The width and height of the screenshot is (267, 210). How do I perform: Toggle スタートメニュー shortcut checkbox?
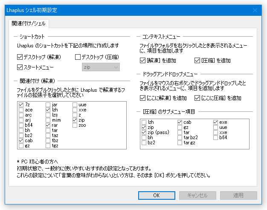pos(20,67)
